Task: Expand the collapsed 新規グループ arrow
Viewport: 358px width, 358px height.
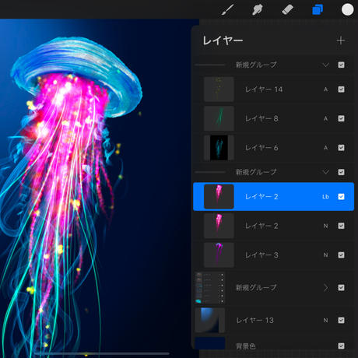Action: point(325,287)
